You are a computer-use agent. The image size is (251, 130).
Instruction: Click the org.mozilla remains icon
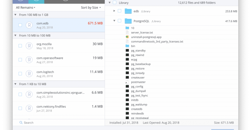click(x=29, y=46)
